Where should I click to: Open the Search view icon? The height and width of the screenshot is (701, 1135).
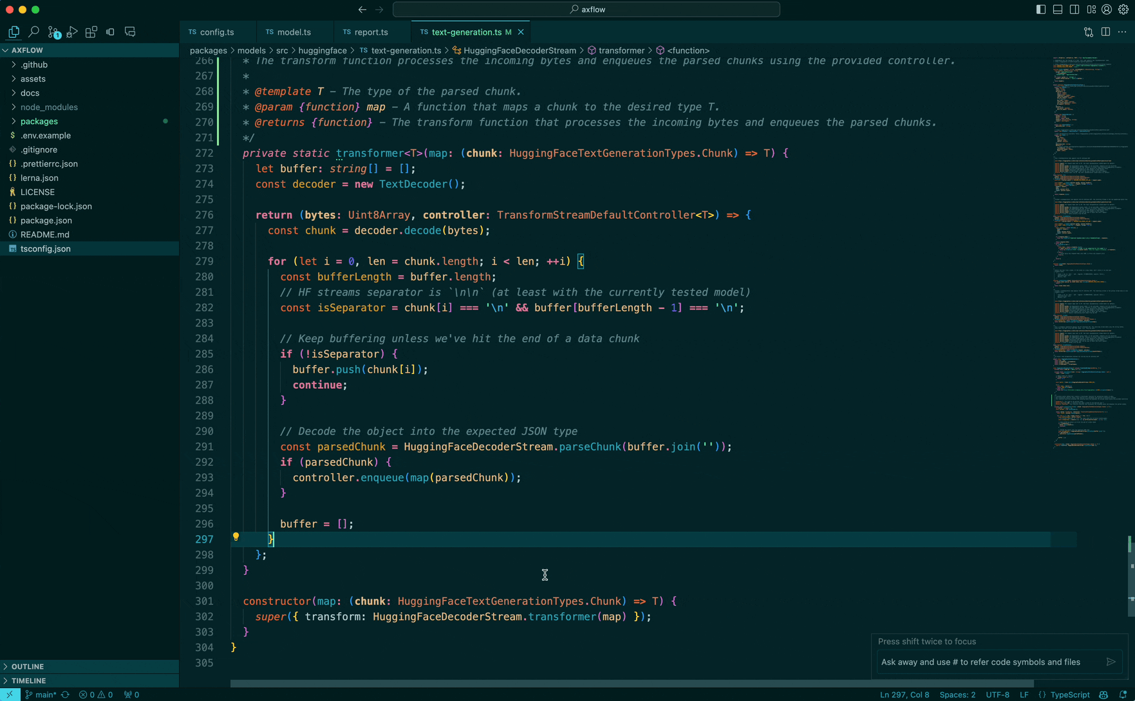[33, 32]
